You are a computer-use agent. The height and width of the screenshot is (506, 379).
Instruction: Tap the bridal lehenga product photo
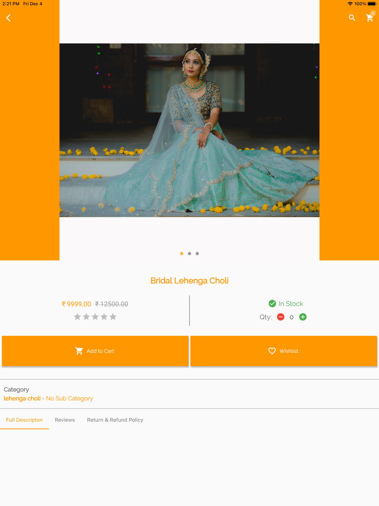189,130
